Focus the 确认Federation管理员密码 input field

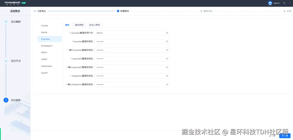pyautogui.click(x=132, y=85)
